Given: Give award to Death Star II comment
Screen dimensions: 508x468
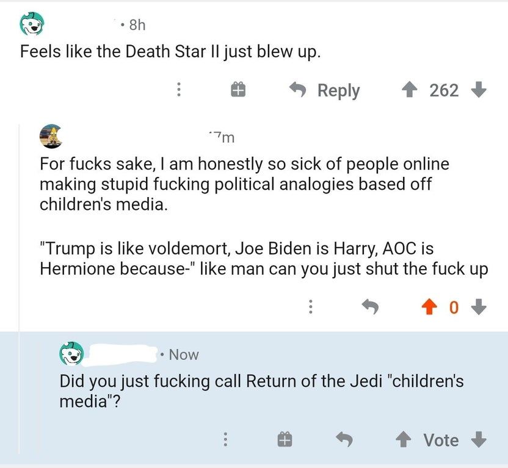Looking at the screenshot, I should (238, 90).
